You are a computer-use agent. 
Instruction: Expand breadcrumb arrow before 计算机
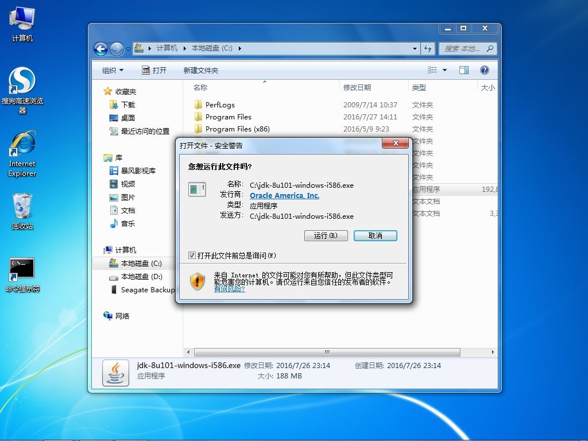point(150,48)
